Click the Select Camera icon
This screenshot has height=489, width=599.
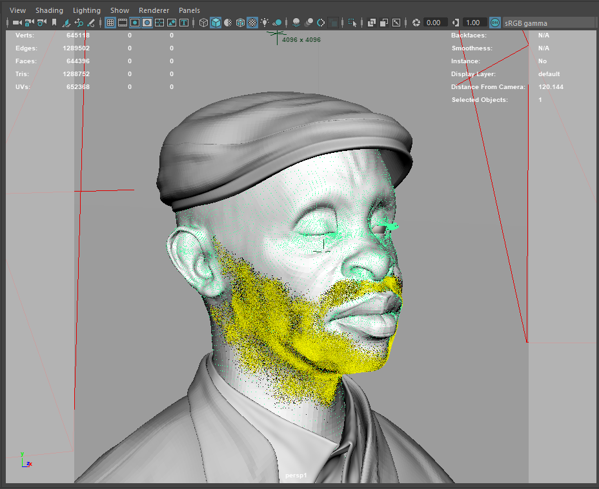[17, 23]
